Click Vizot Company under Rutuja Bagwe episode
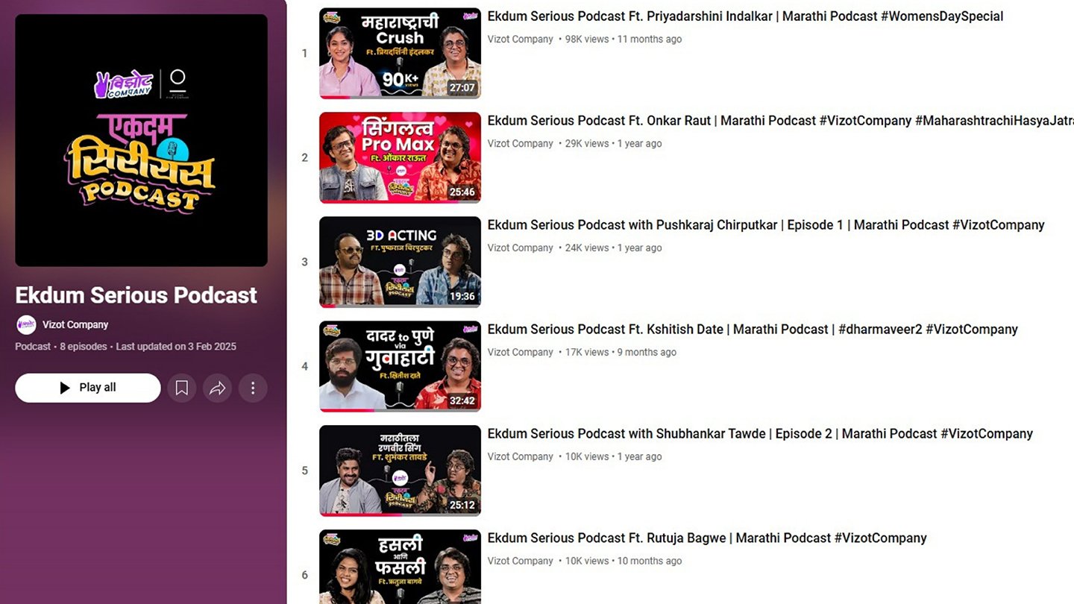1074x604 pixels. click(521, 561)
